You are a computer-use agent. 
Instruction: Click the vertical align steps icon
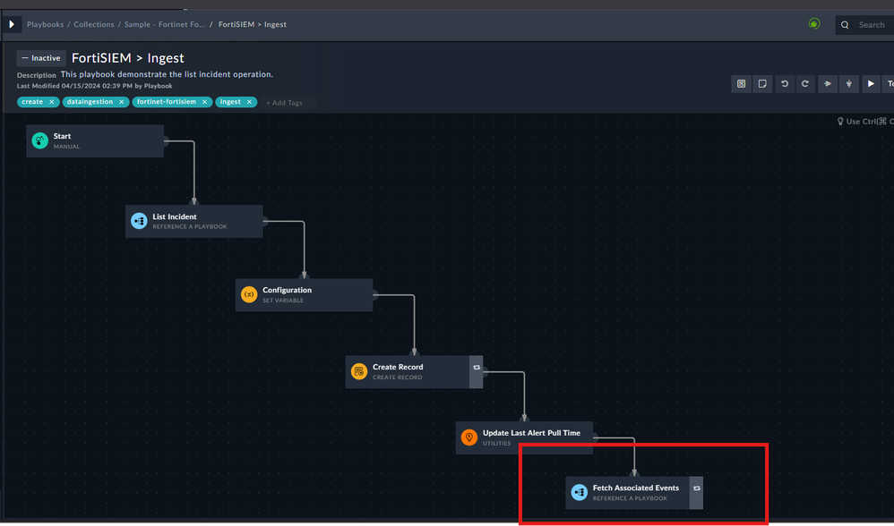849,84
